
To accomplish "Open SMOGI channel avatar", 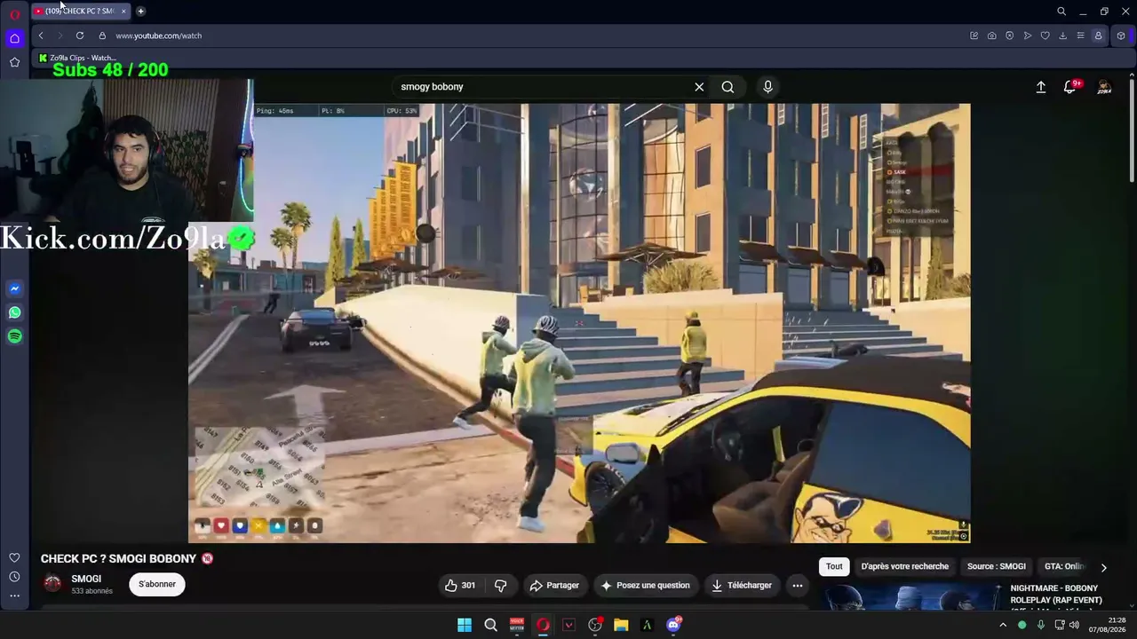I will 52,583.
